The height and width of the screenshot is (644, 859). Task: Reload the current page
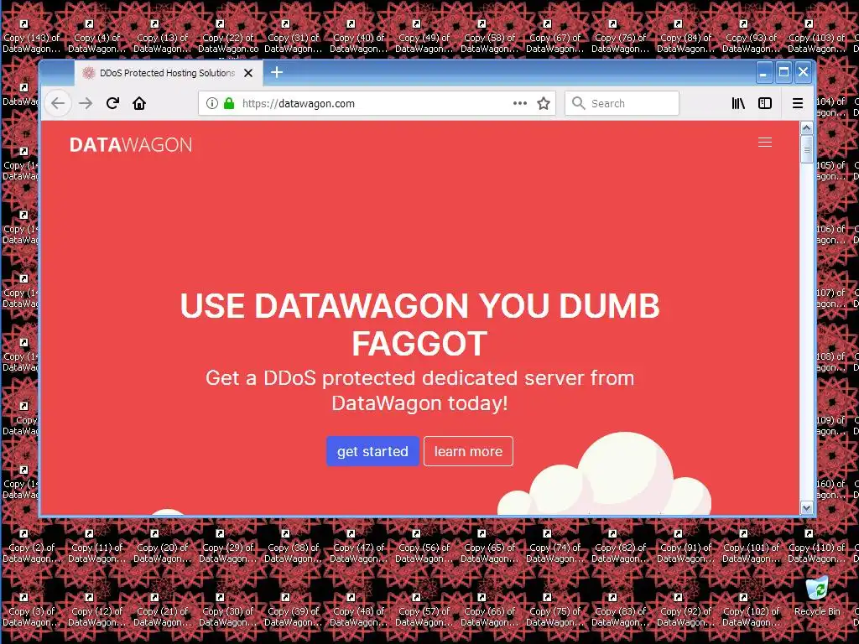pos(113,103)
